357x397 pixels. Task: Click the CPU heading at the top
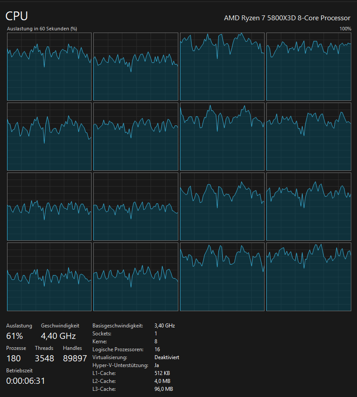tap(16, 16)
